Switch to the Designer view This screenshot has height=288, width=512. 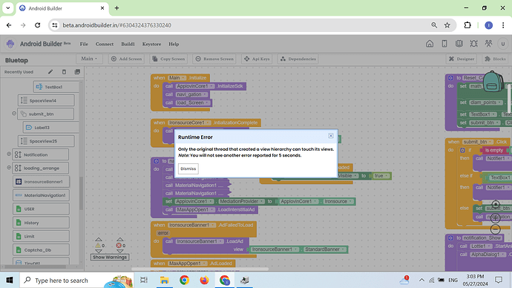click(x=462, y=59)
